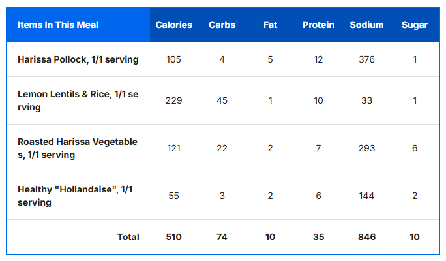Image resolution: width=446 pixels, height=261 pixels.
Task: Click the Fat column header
Action: pyautogui.click(x=270, y=25)
